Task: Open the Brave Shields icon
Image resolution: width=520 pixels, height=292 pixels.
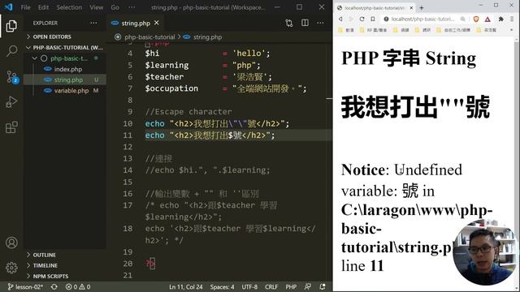Action: [x=476, y=19]
